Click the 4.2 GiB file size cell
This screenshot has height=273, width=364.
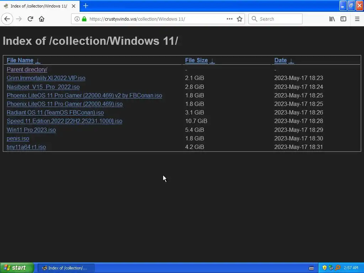194,147
